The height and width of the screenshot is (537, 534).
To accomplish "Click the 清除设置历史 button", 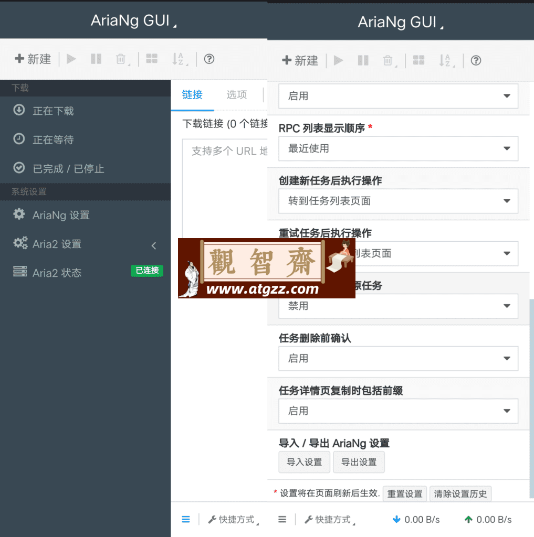I will click(460, 494).
